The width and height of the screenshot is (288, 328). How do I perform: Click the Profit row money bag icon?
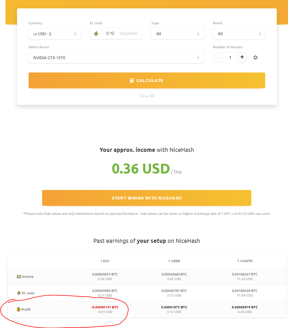pyautogui.click(x=19, y=310)
